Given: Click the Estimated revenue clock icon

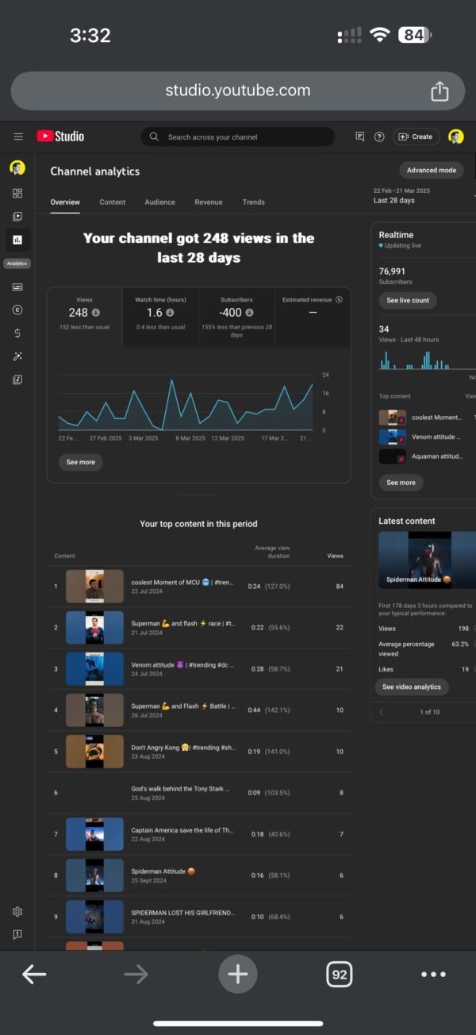Looking at the screenshot, I should (339, 300).
